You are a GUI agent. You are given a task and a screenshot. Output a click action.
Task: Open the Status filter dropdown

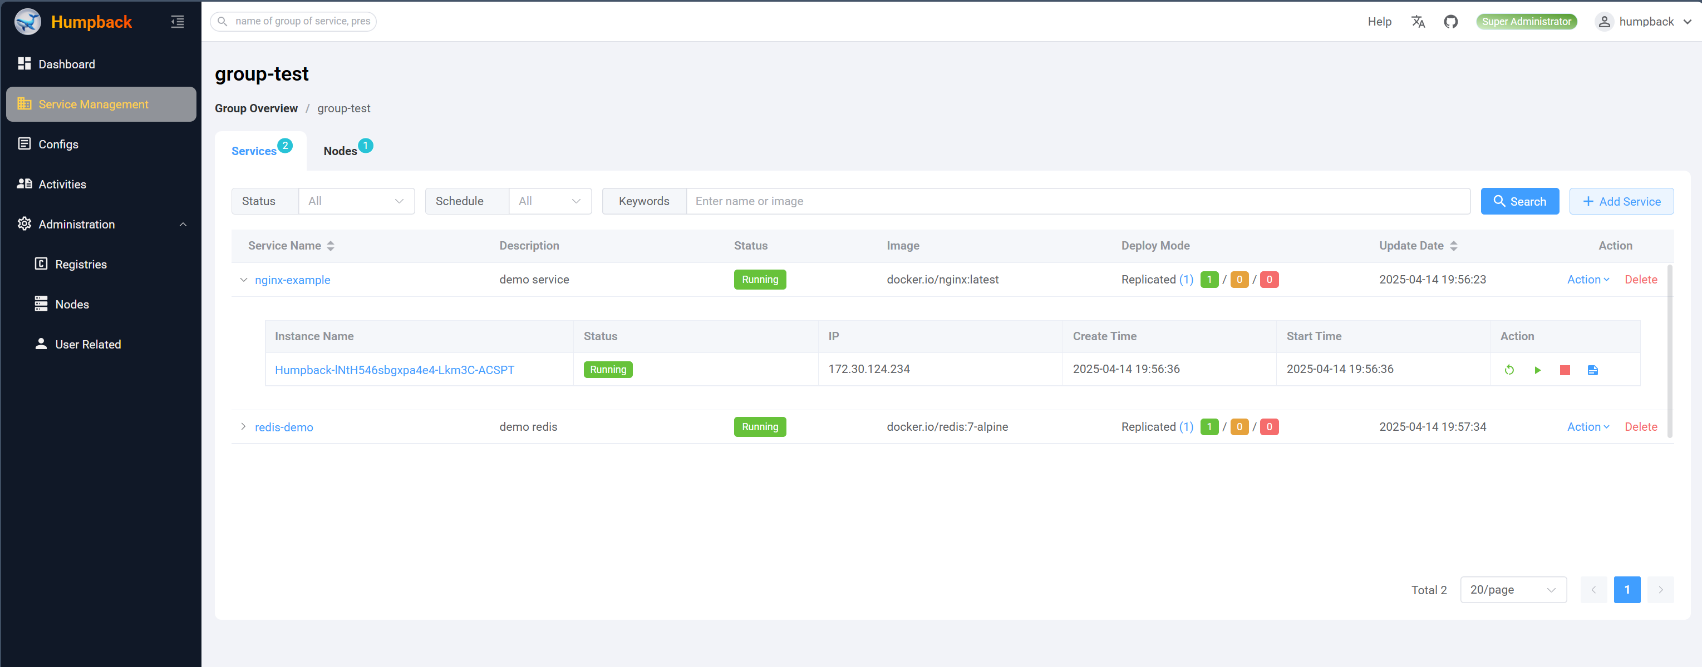(x=356, y=201)
